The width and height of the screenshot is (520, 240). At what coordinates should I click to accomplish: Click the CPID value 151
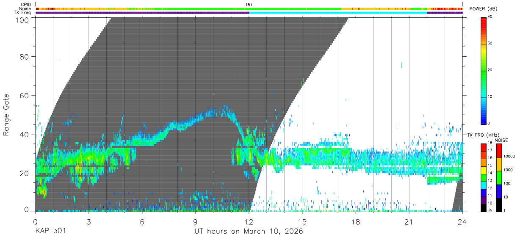(x=249, y=5)
